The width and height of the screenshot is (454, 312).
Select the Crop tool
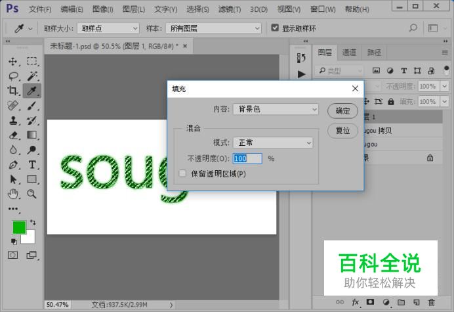pyautogui.click(x=12, y=91)
